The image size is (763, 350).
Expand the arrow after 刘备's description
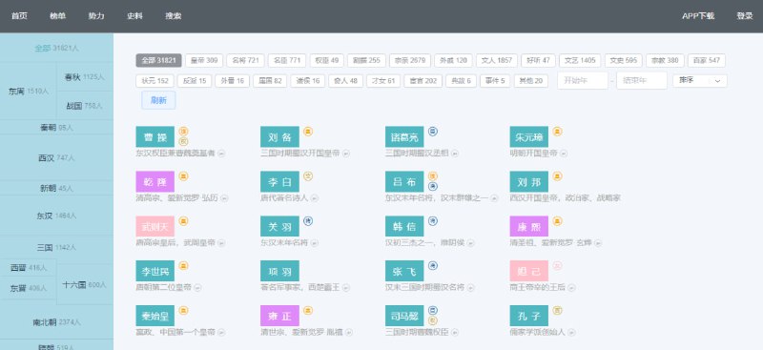click(x=346, y=154)
